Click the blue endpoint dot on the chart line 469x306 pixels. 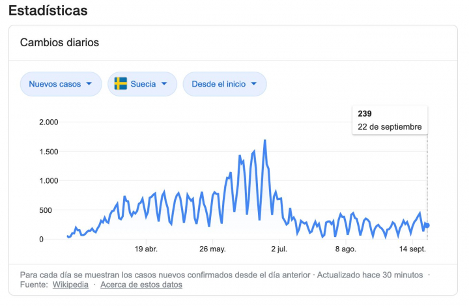(427, 225)
